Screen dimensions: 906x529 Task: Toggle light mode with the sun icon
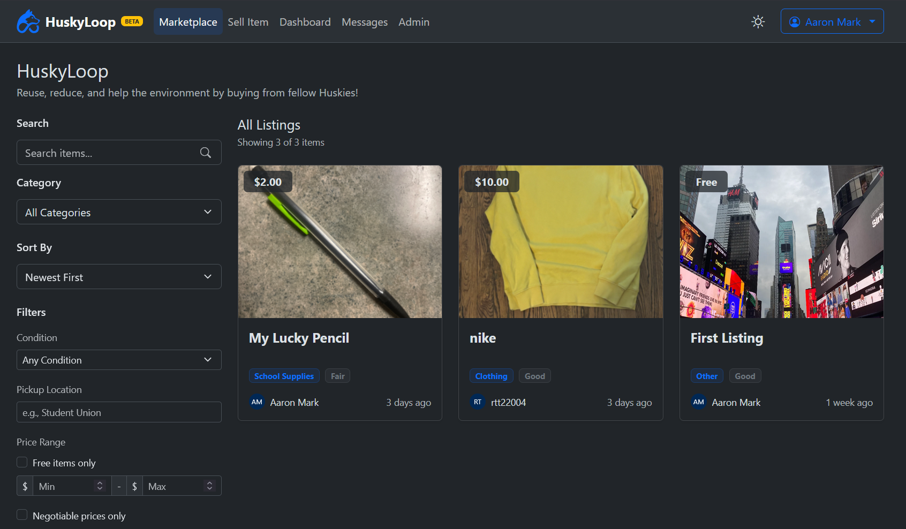(758, 21)
